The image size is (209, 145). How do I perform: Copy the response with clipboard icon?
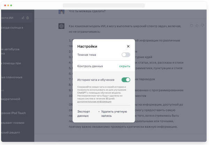tap(191, 25)
